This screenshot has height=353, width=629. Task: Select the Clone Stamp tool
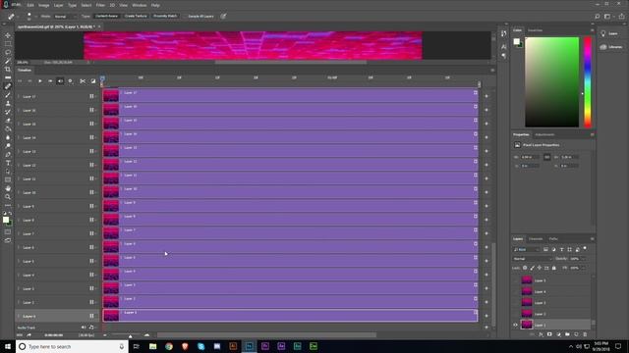pos(8,103)
